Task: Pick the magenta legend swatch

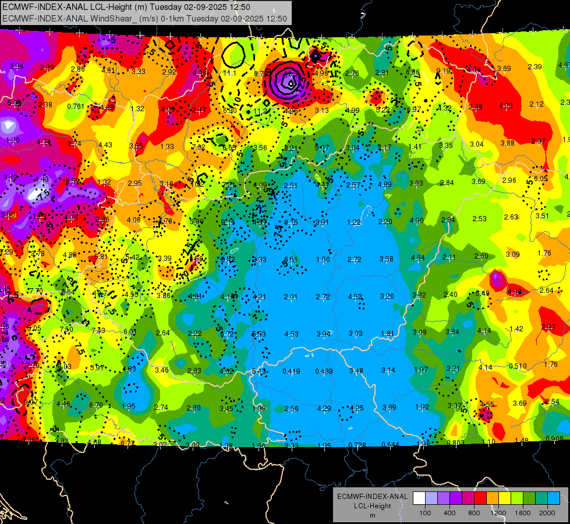Action: [468, 498]
